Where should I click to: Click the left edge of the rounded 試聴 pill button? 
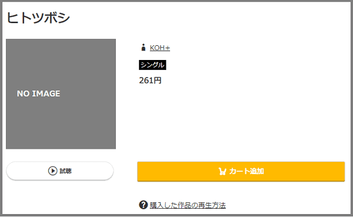pos(9,171)
